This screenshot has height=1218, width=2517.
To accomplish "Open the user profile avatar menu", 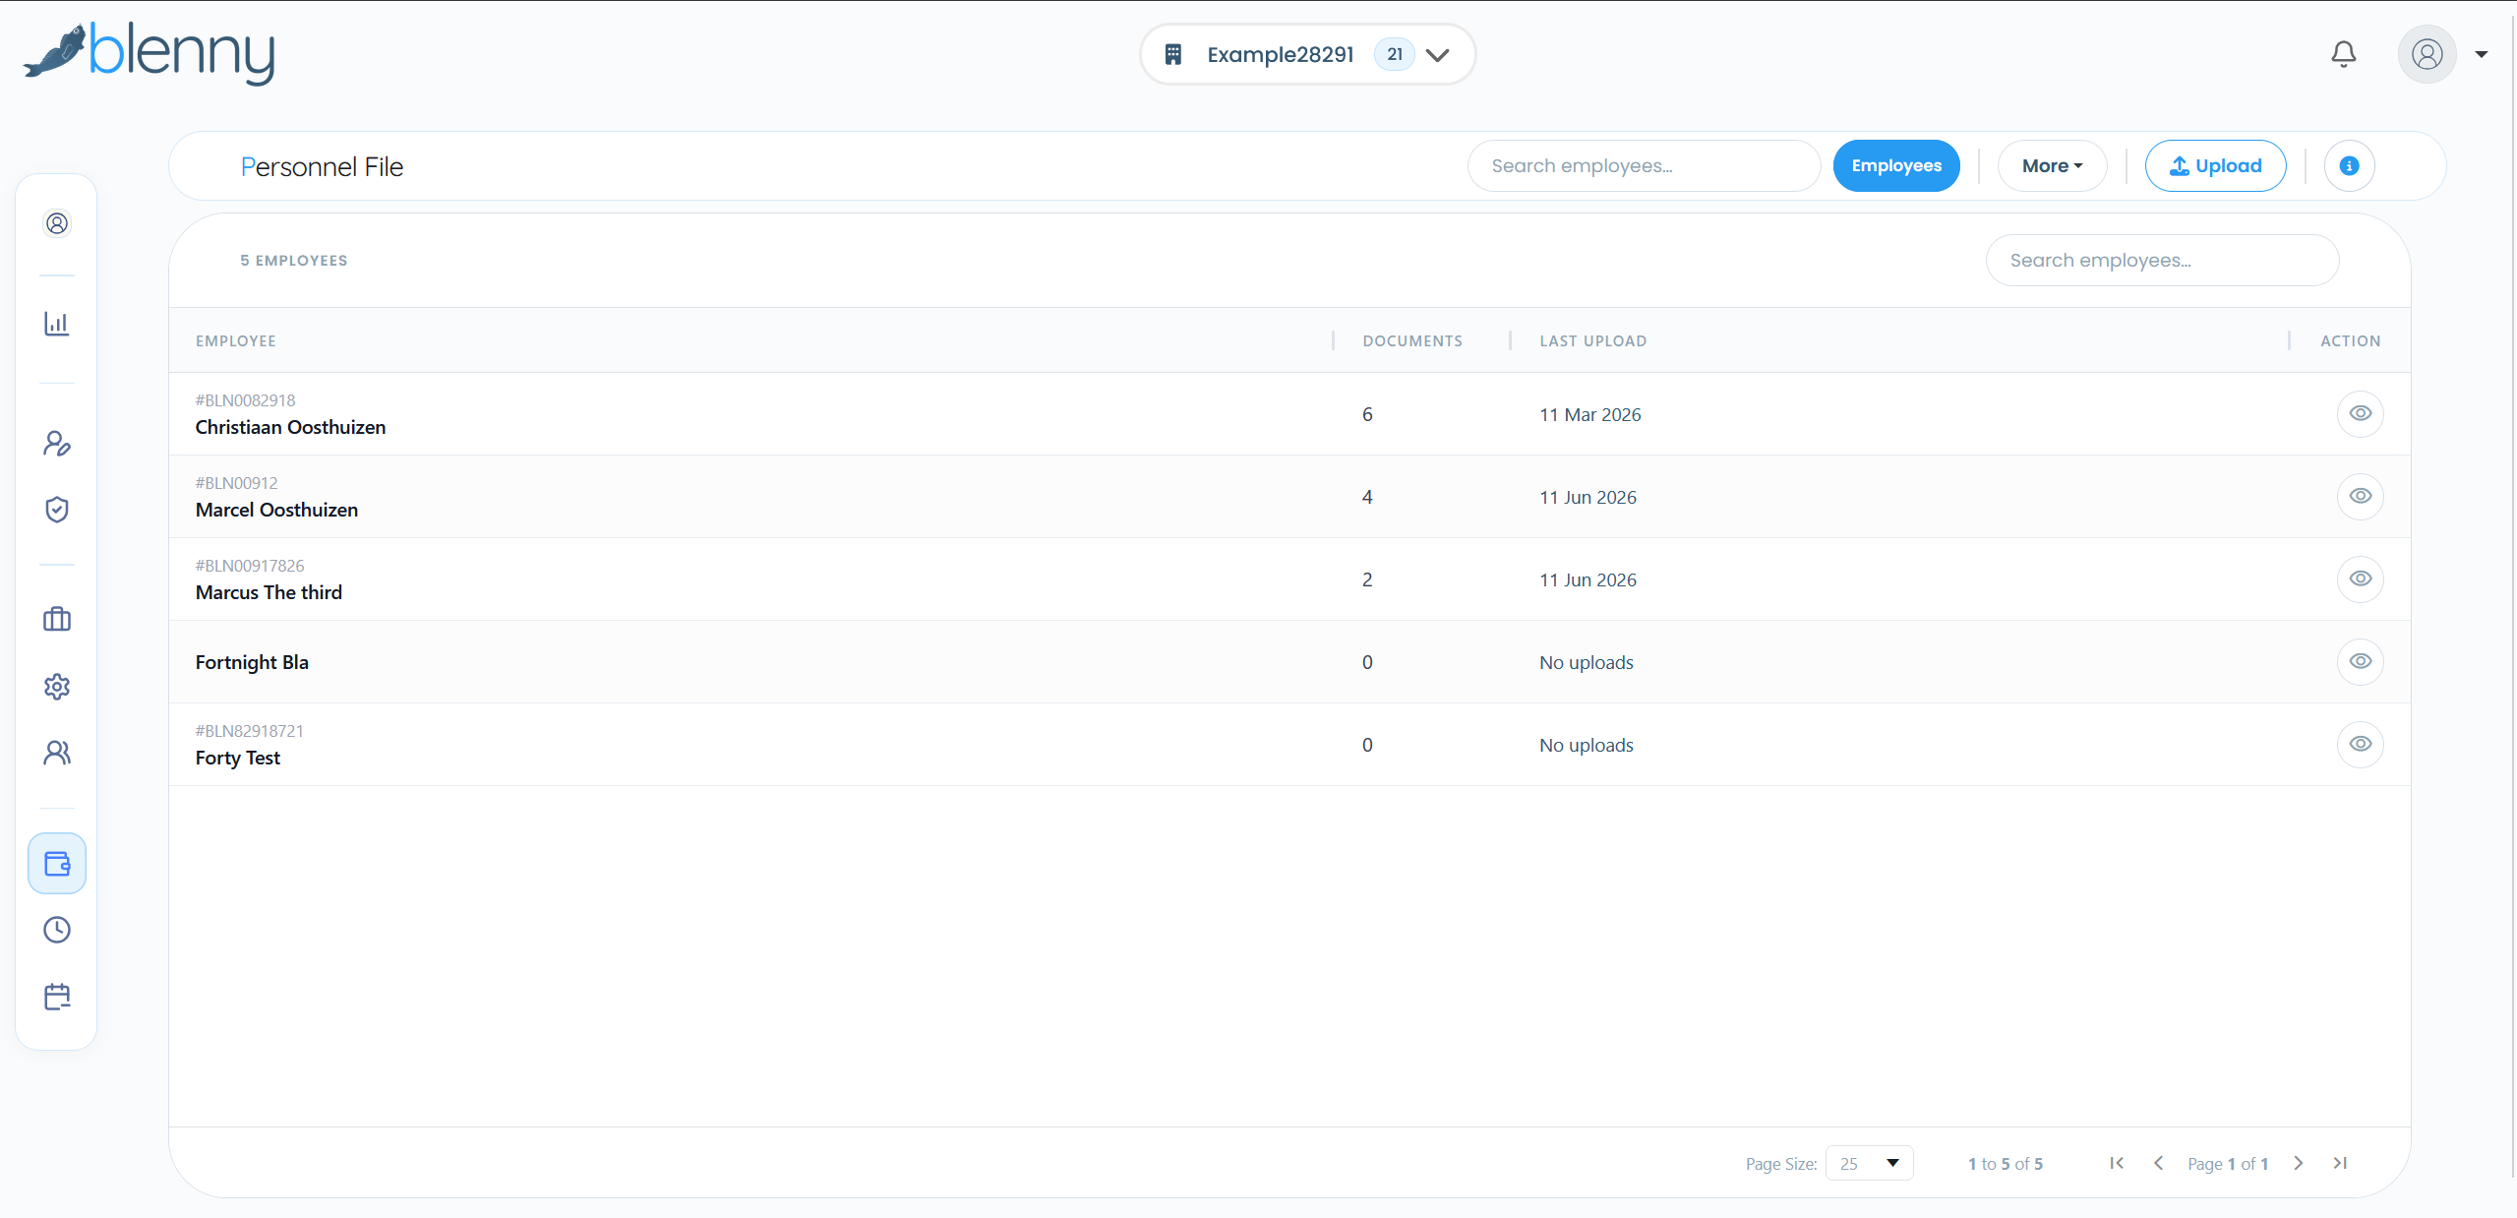I will click(x=2427, y=54).
